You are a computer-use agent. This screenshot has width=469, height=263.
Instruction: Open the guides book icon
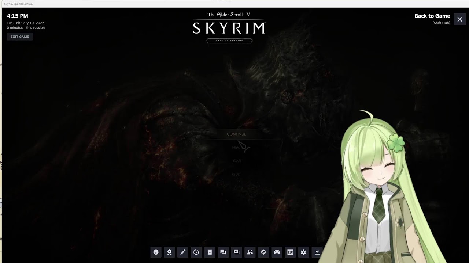pyautogui.click(x=210, y=252)
